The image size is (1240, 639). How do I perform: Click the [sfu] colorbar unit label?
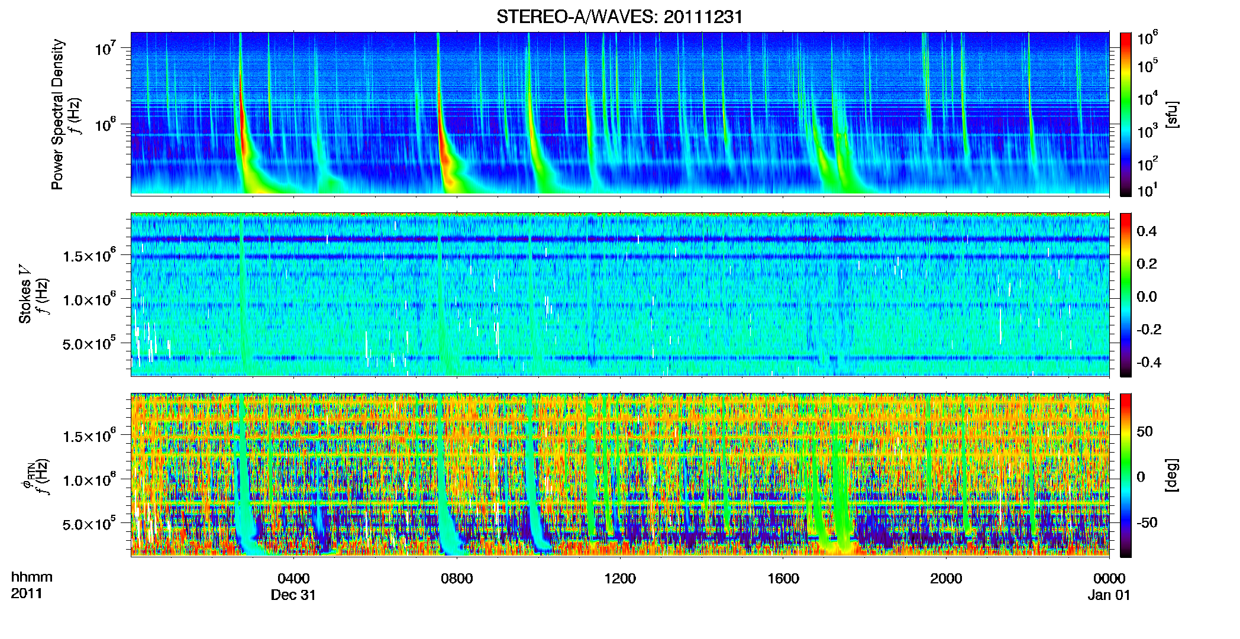[1171, 114]
